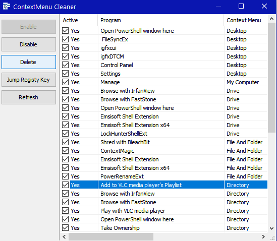Click the Delete button
Image resolution: width=277 pixels, height=241 pixels.
coord(29,62)
